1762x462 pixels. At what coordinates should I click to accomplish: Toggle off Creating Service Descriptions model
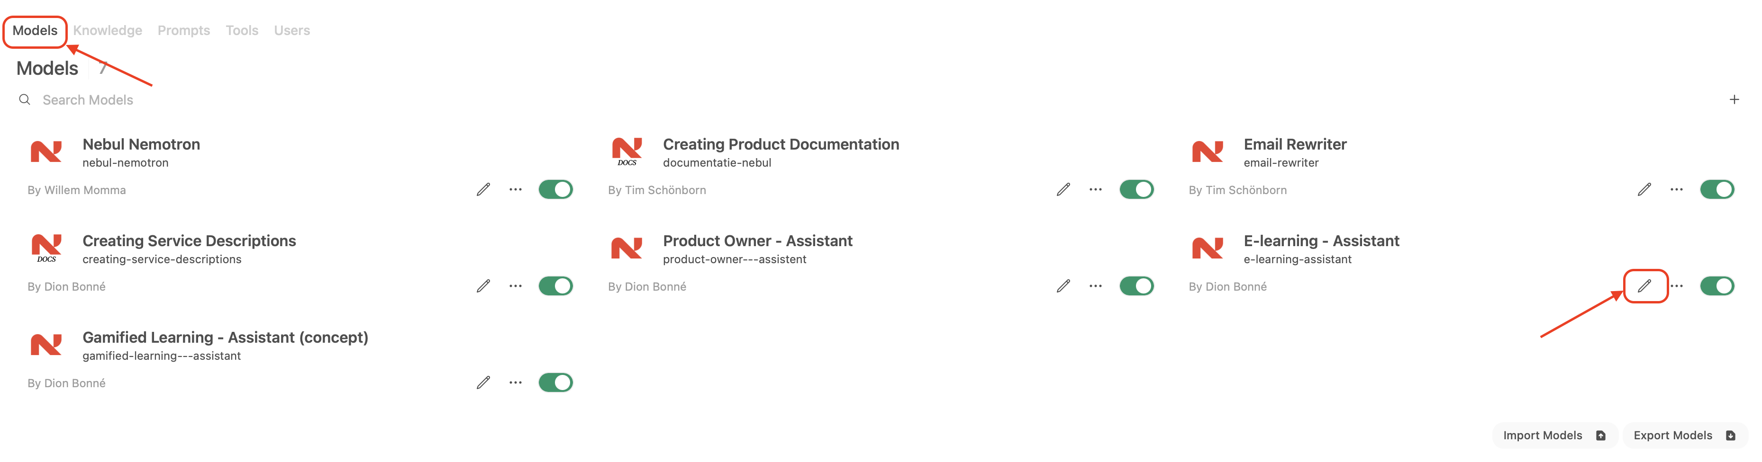click(555, 286)
